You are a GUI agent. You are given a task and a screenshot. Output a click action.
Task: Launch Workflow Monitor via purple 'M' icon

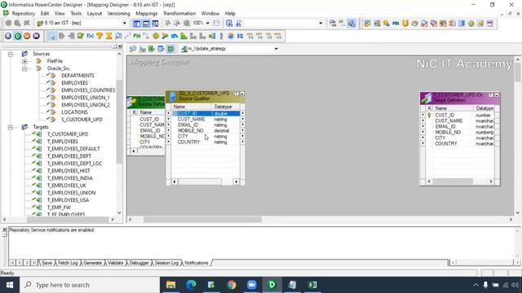[36, 36]
